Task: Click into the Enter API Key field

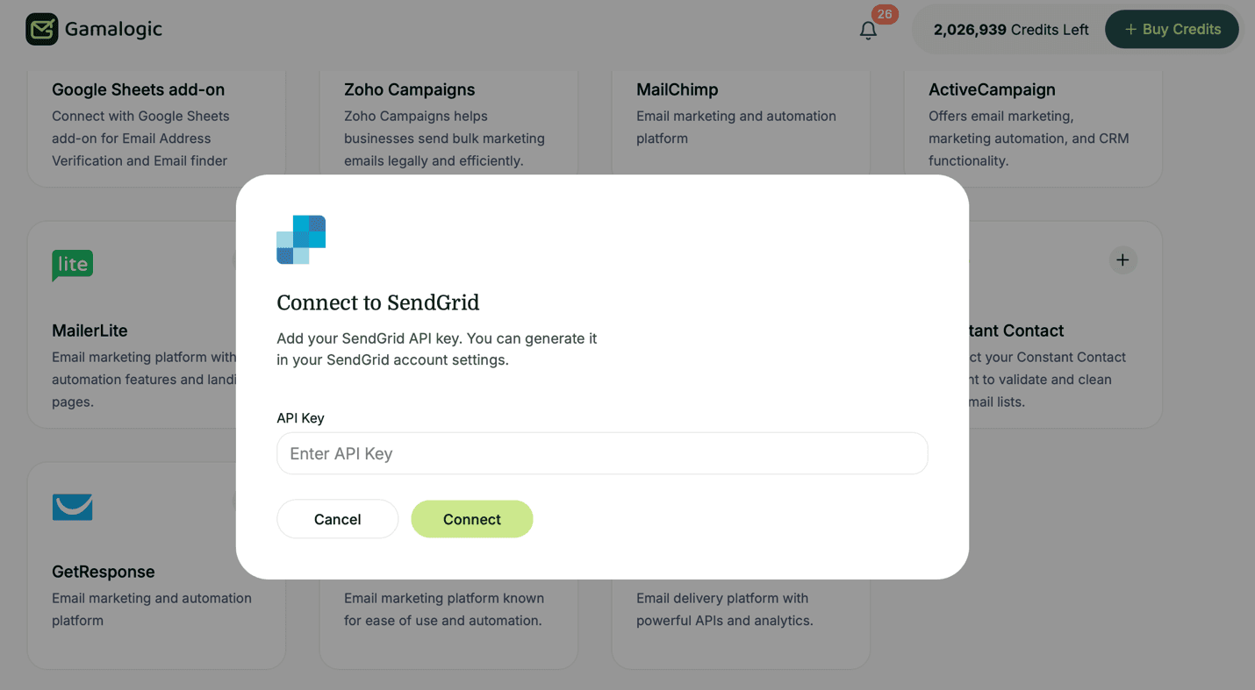Action: click(602, 453)
